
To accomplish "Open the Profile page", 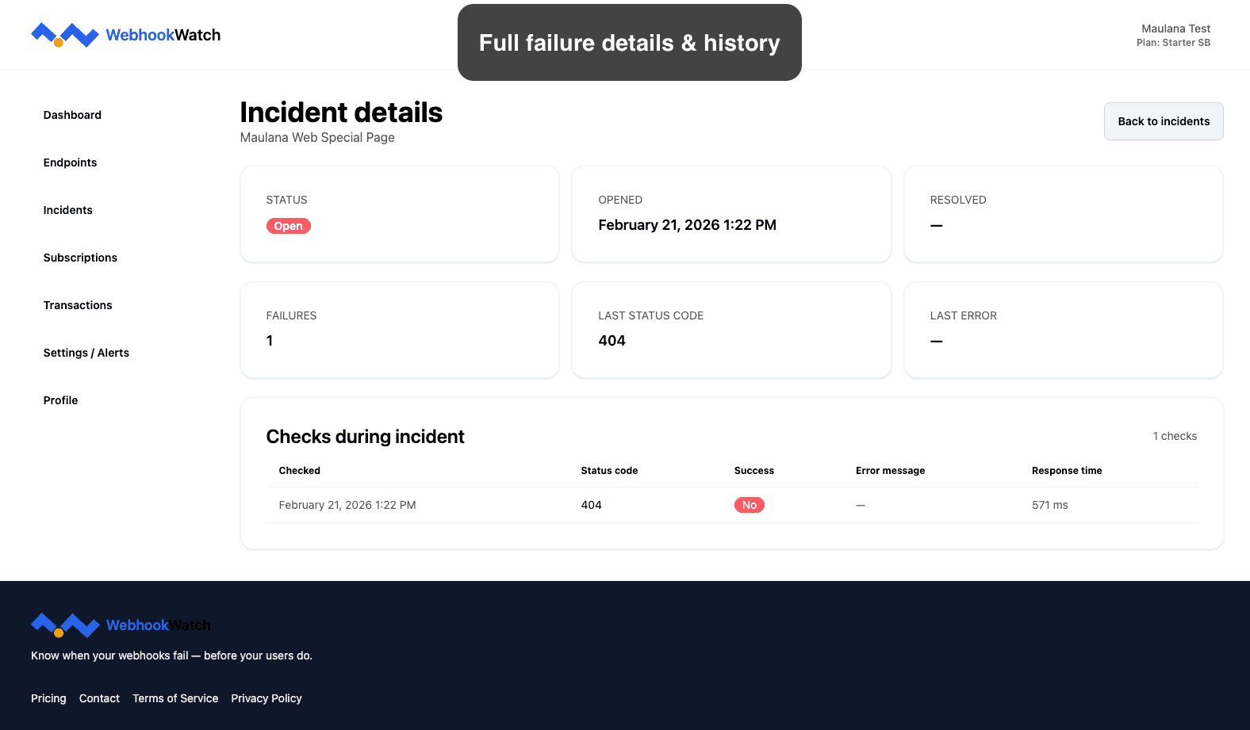I will point(60,400).
